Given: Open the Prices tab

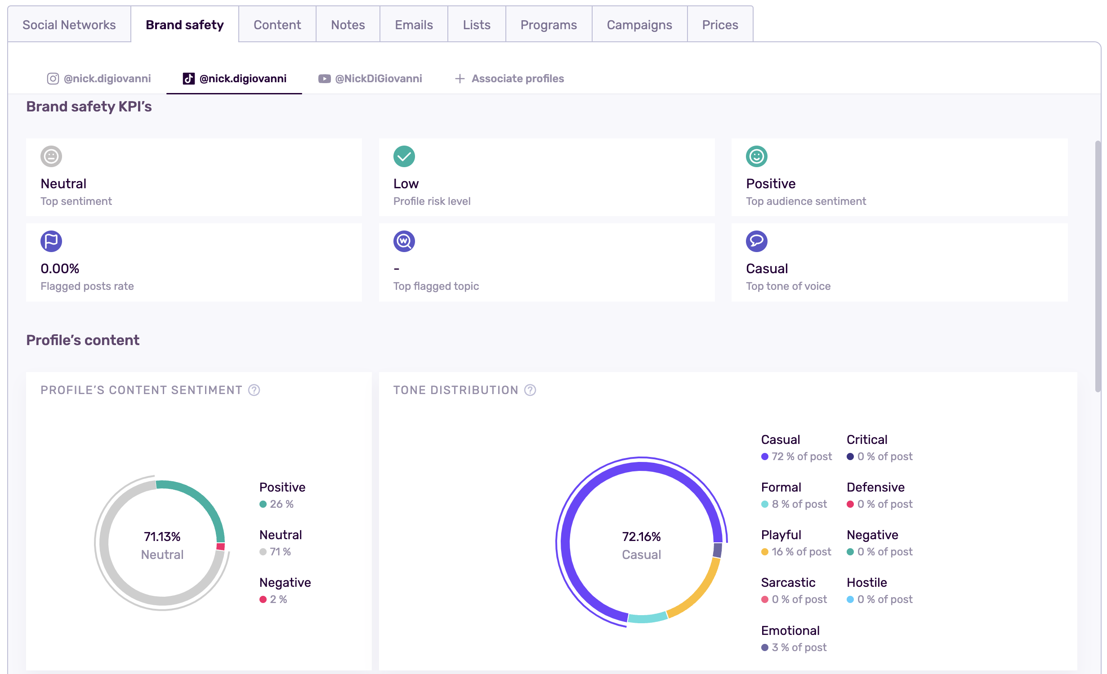Looking at the screenshot, I should 719,25.
